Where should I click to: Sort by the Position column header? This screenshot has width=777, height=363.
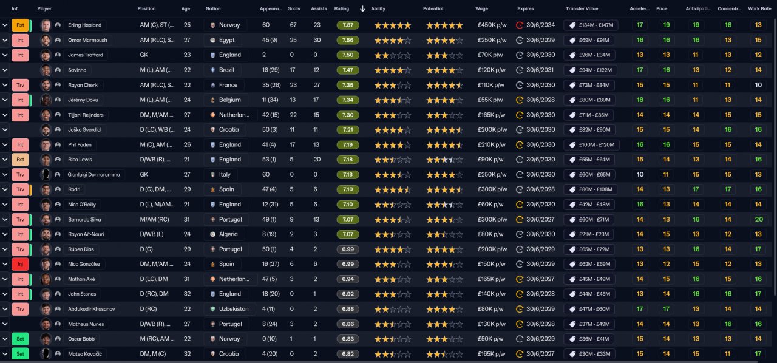click(x=146, y=9)
